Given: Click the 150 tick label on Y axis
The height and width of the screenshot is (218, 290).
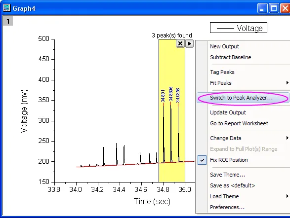Looking at the screenshot, I should click(43, 182).
